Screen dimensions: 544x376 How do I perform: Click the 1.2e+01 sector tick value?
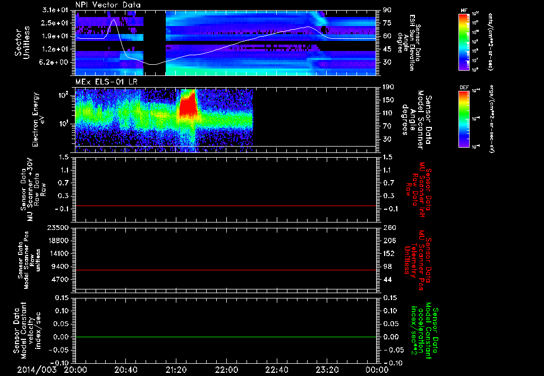(55, 49)
